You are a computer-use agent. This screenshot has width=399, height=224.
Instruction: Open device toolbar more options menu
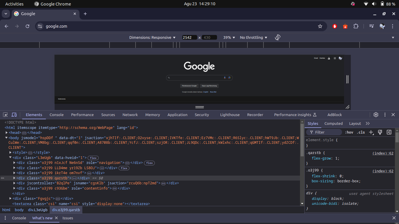[x=393, y=38]
